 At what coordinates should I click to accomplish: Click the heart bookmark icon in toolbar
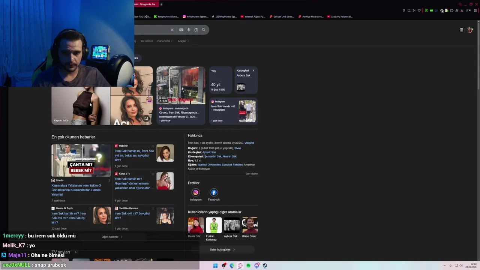(419, 10)
